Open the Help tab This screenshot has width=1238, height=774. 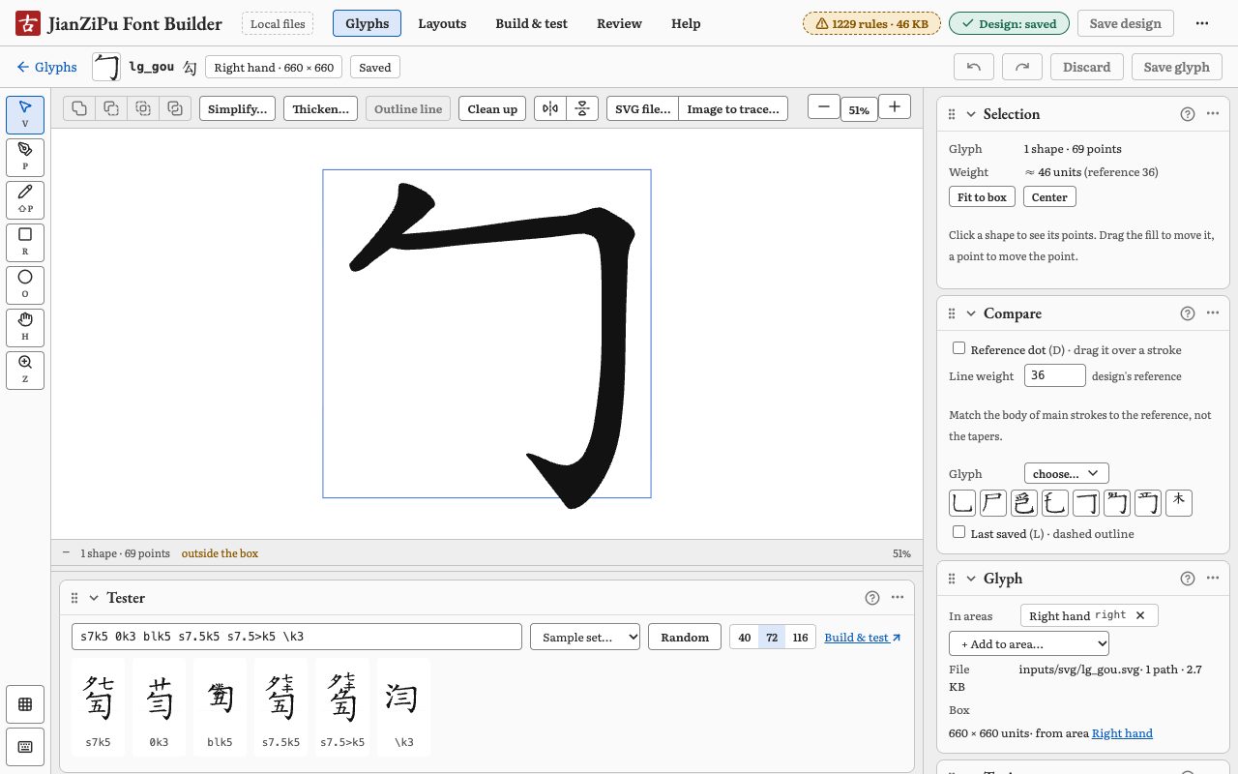pos(686,23)
